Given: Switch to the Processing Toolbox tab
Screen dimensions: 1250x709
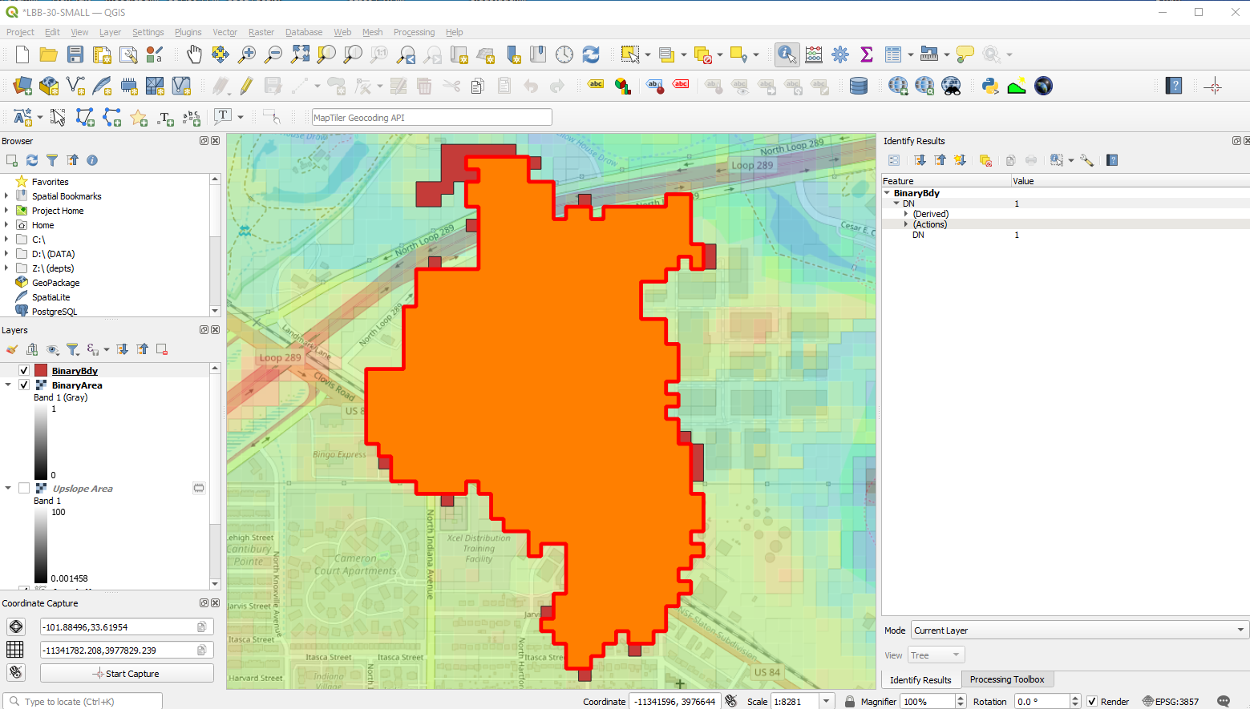Looking at the screenshot, I should [x=1007, y=679].
